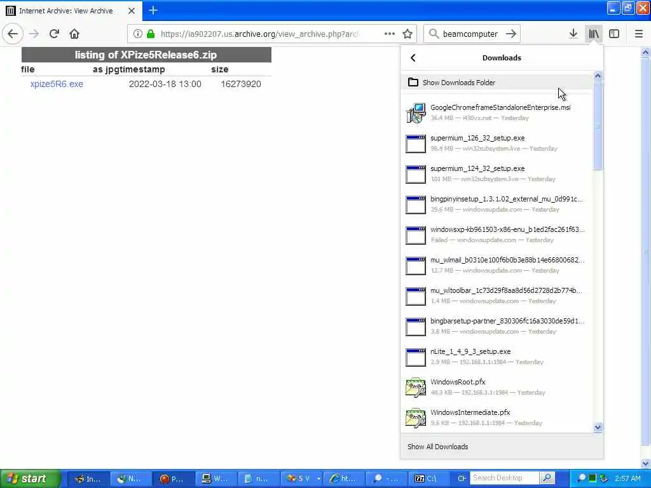Viewport: 651px width, 488px height.
Task: Click the downloads list scrollbar thumb
Action: [598, 125]
